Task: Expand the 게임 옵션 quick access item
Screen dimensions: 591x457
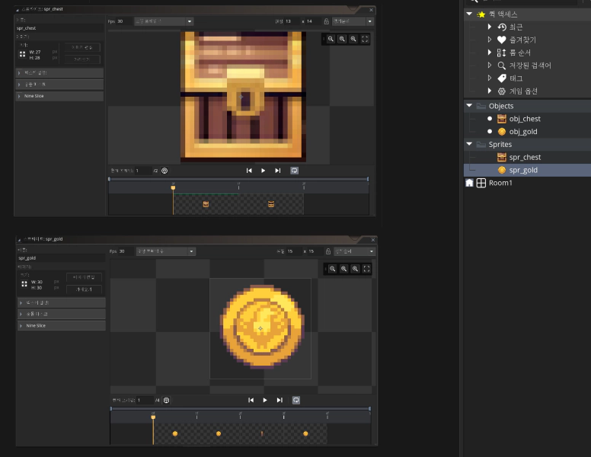Action: 490,91
